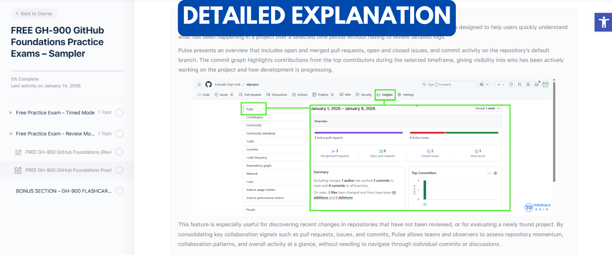Click the GitHub Octocat logo in the screenshot
Viewport: 612px width, 255px height.
coord(209,84)
